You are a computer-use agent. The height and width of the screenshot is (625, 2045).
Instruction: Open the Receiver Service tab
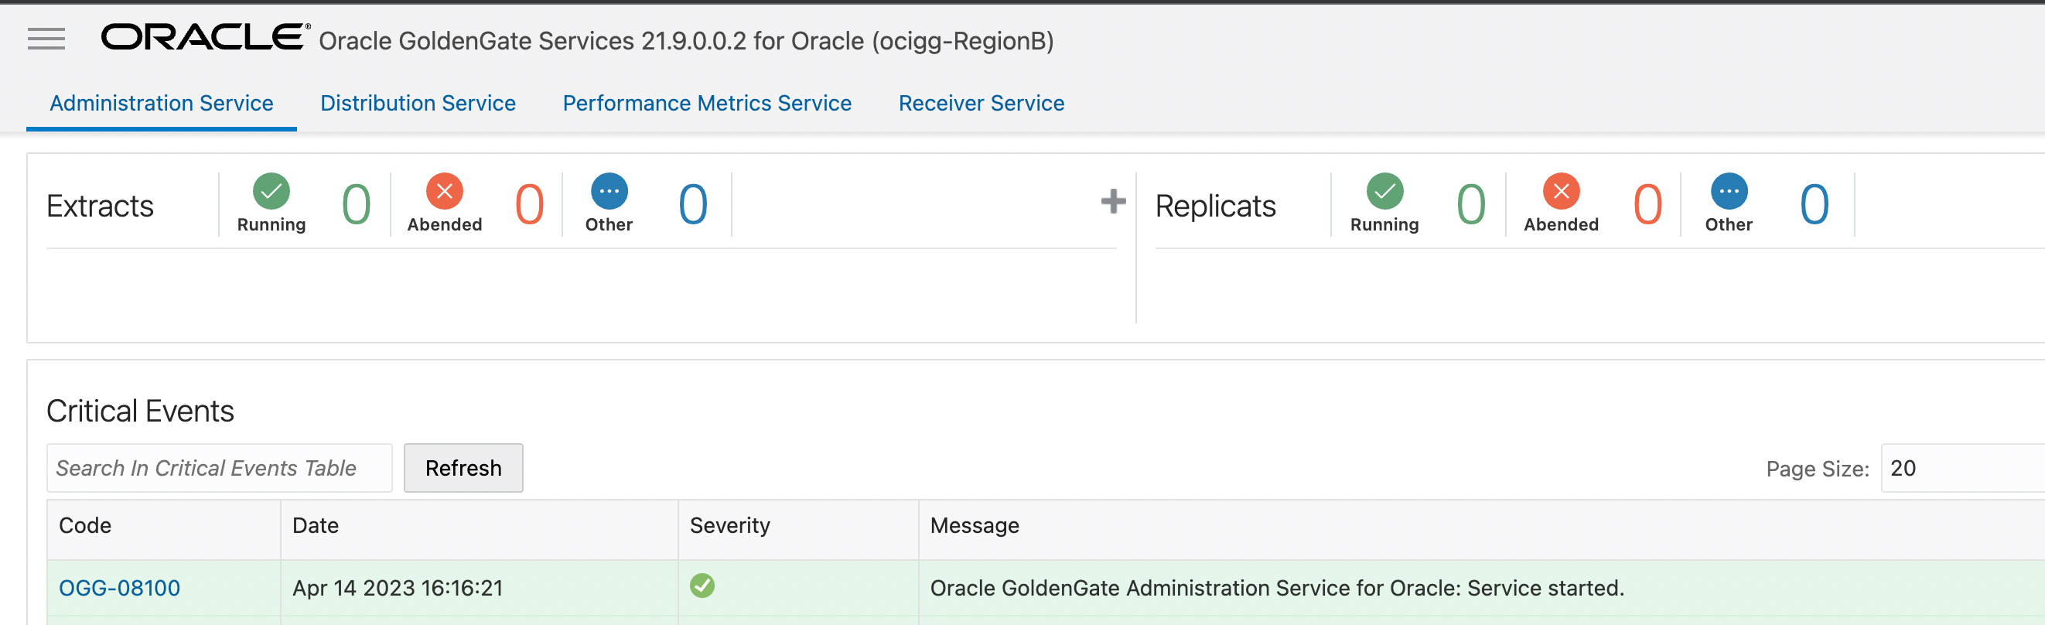pos(982,103)
